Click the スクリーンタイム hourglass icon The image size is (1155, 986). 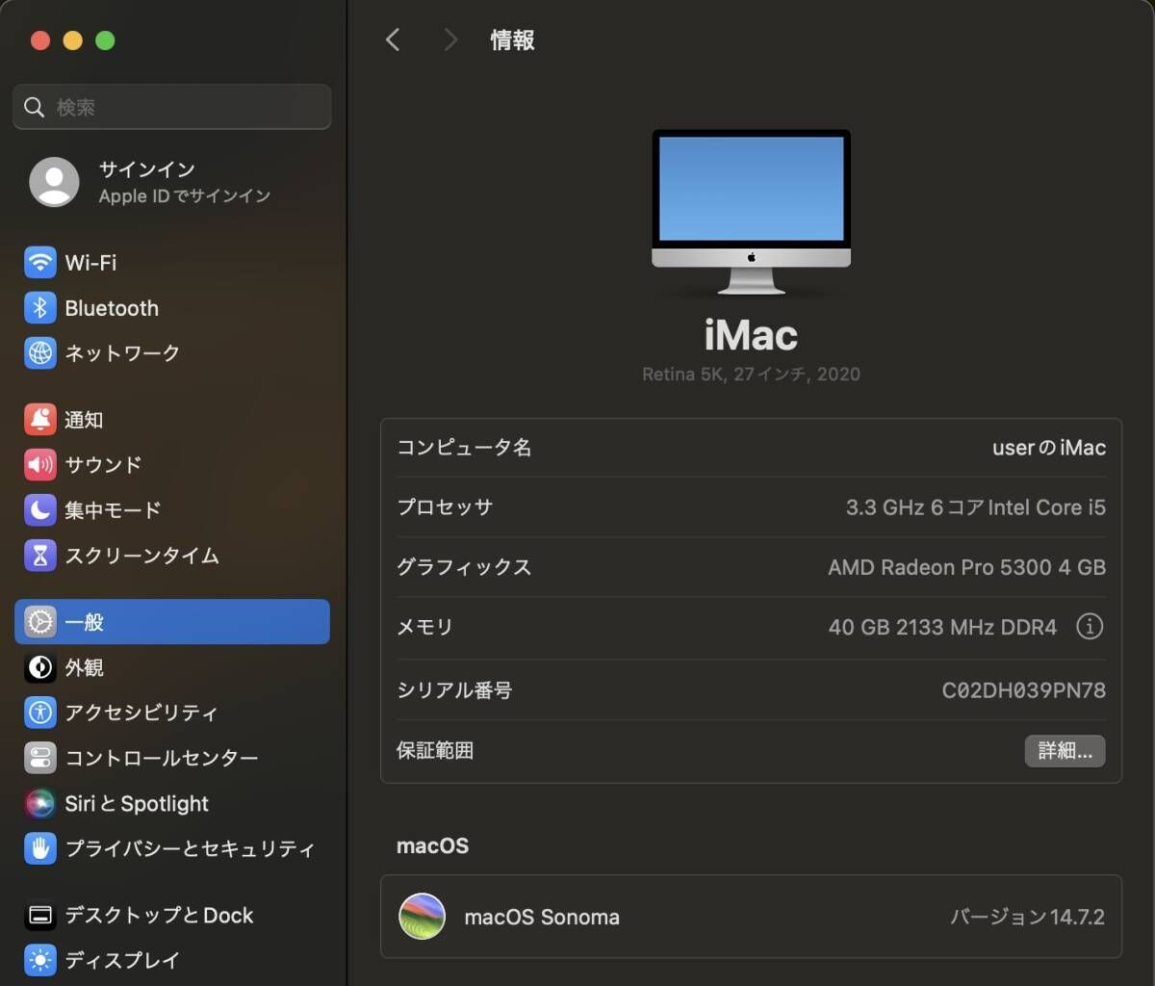click(x=39, y=556)
